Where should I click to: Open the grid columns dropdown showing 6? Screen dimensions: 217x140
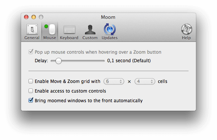pos(114,81)
